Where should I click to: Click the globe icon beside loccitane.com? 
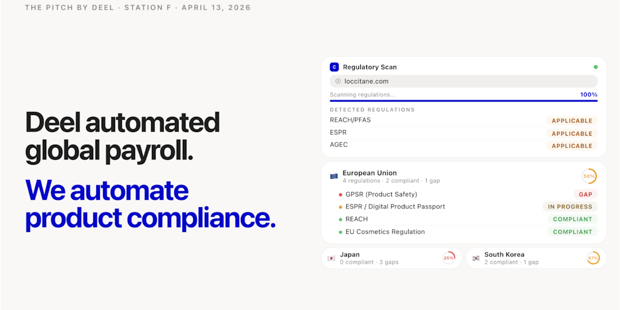pyautogui.click(x=338, y=81)
